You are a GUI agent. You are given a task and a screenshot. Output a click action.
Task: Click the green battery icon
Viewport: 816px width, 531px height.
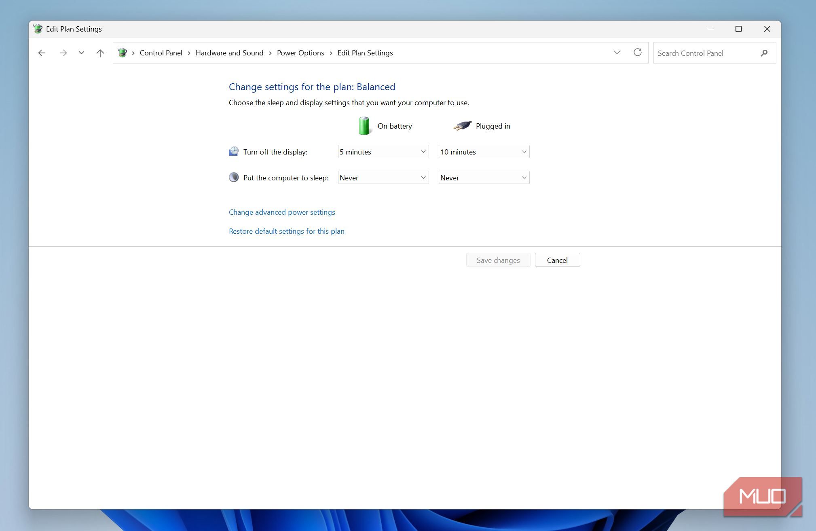(364, 126)
